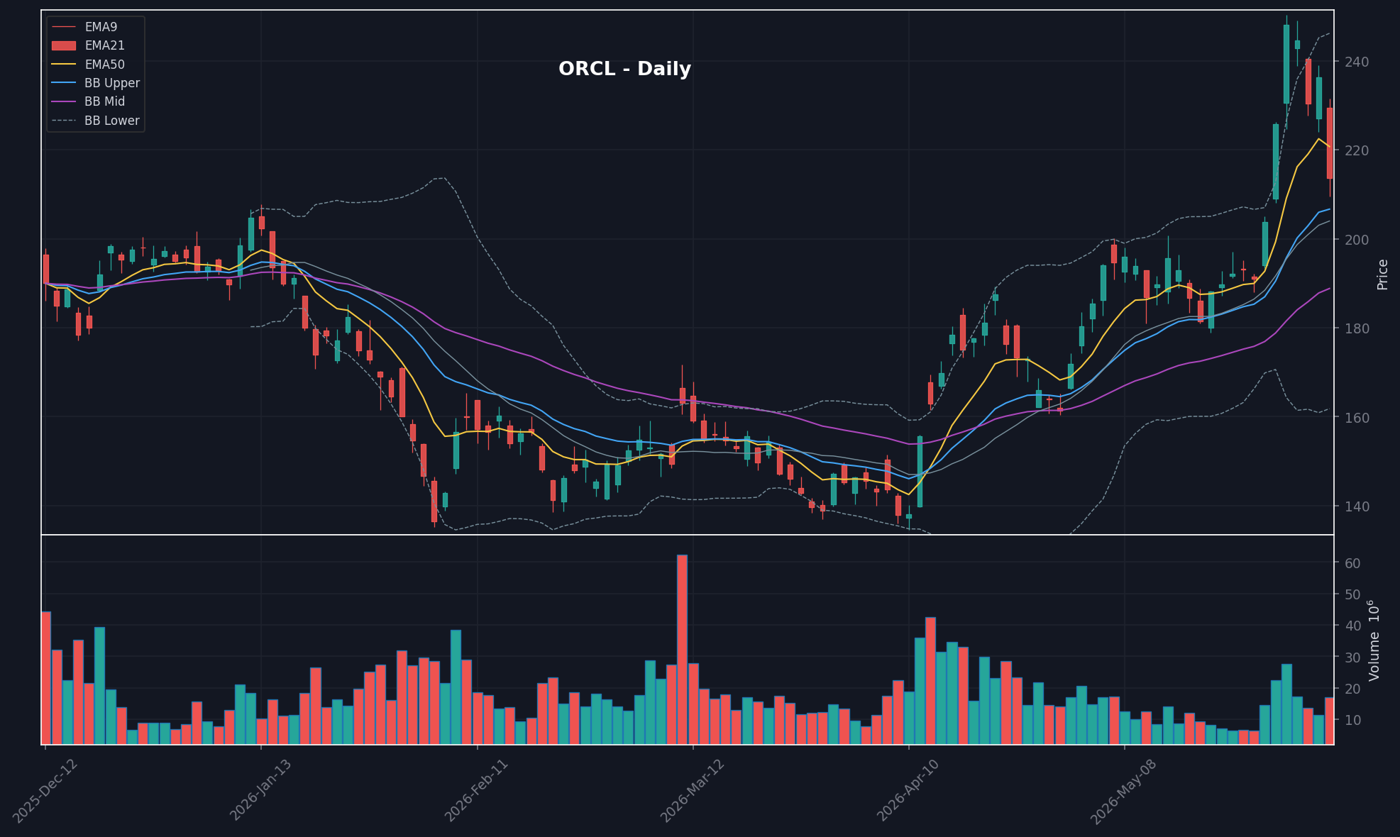Click the 20 volume axis label

(x=1352, y=689)
